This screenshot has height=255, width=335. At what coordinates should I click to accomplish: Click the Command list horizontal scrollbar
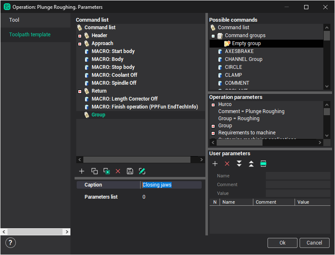point(137,160)
